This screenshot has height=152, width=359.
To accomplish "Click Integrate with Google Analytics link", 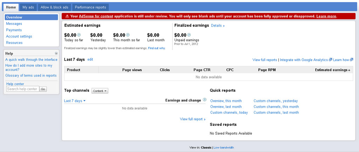I will click(304, 60).
